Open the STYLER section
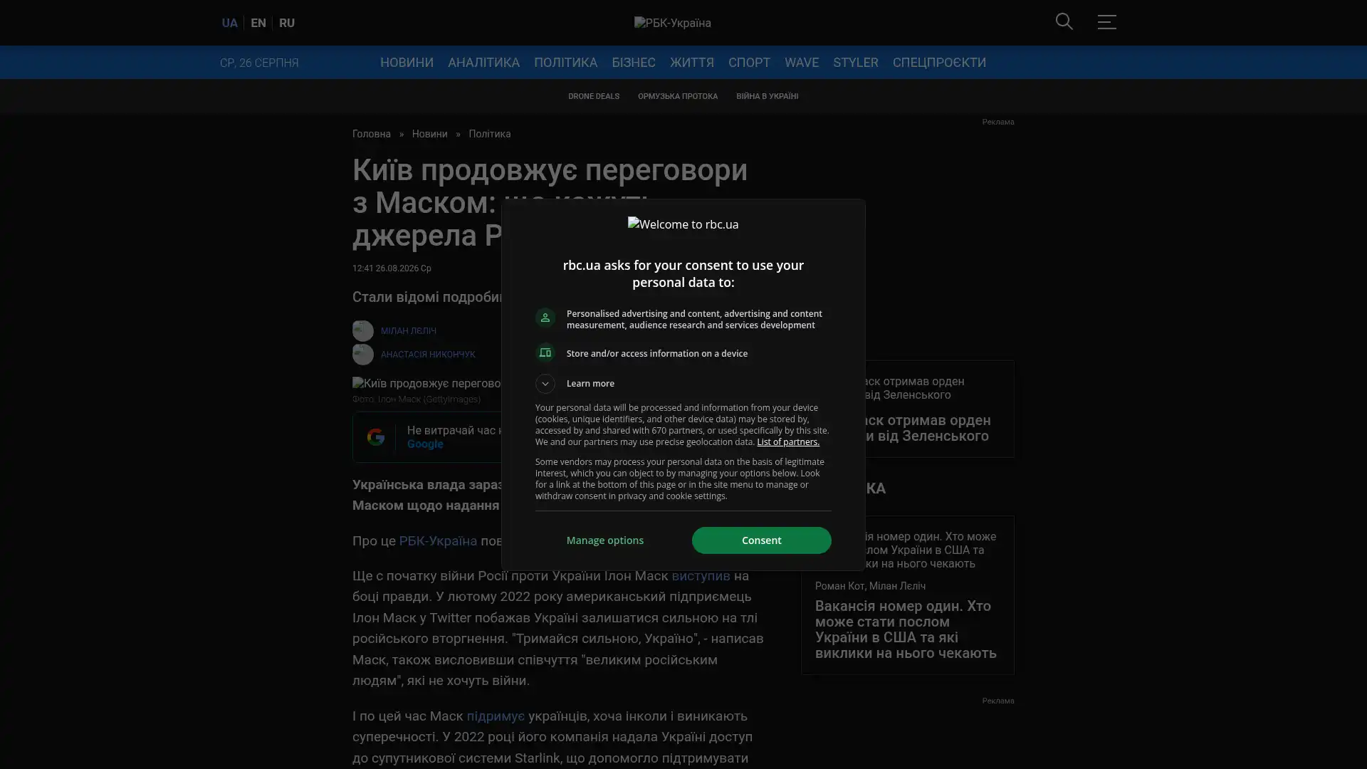Viewport: 1367px width, 769px height. click(x=855, y=63)
